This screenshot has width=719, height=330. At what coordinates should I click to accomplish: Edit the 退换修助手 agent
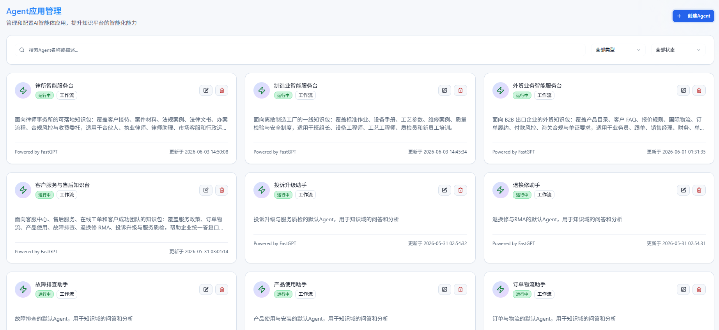click(684, 190)
